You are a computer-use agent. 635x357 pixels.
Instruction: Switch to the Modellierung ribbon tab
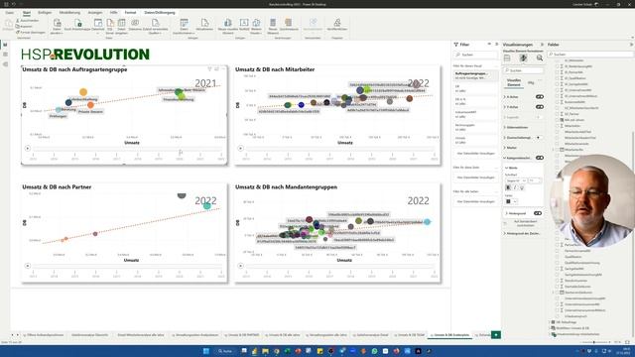69,13
